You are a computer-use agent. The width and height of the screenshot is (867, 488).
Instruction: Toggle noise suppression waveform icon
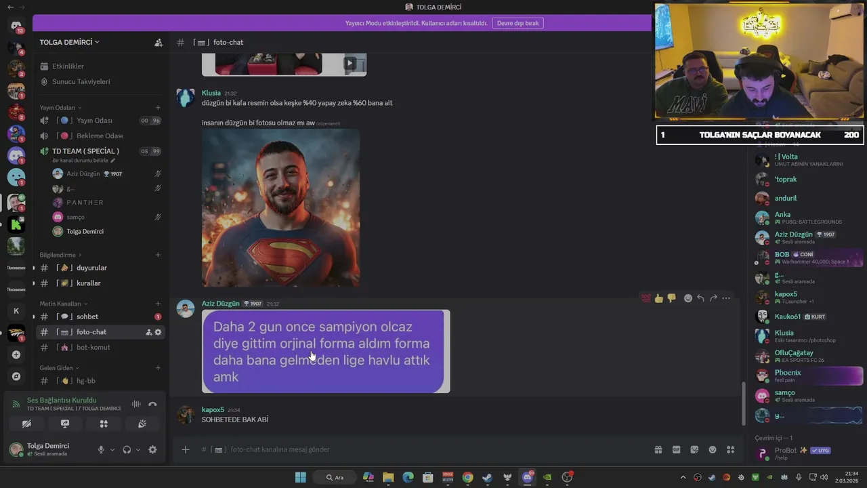[136, 404]
